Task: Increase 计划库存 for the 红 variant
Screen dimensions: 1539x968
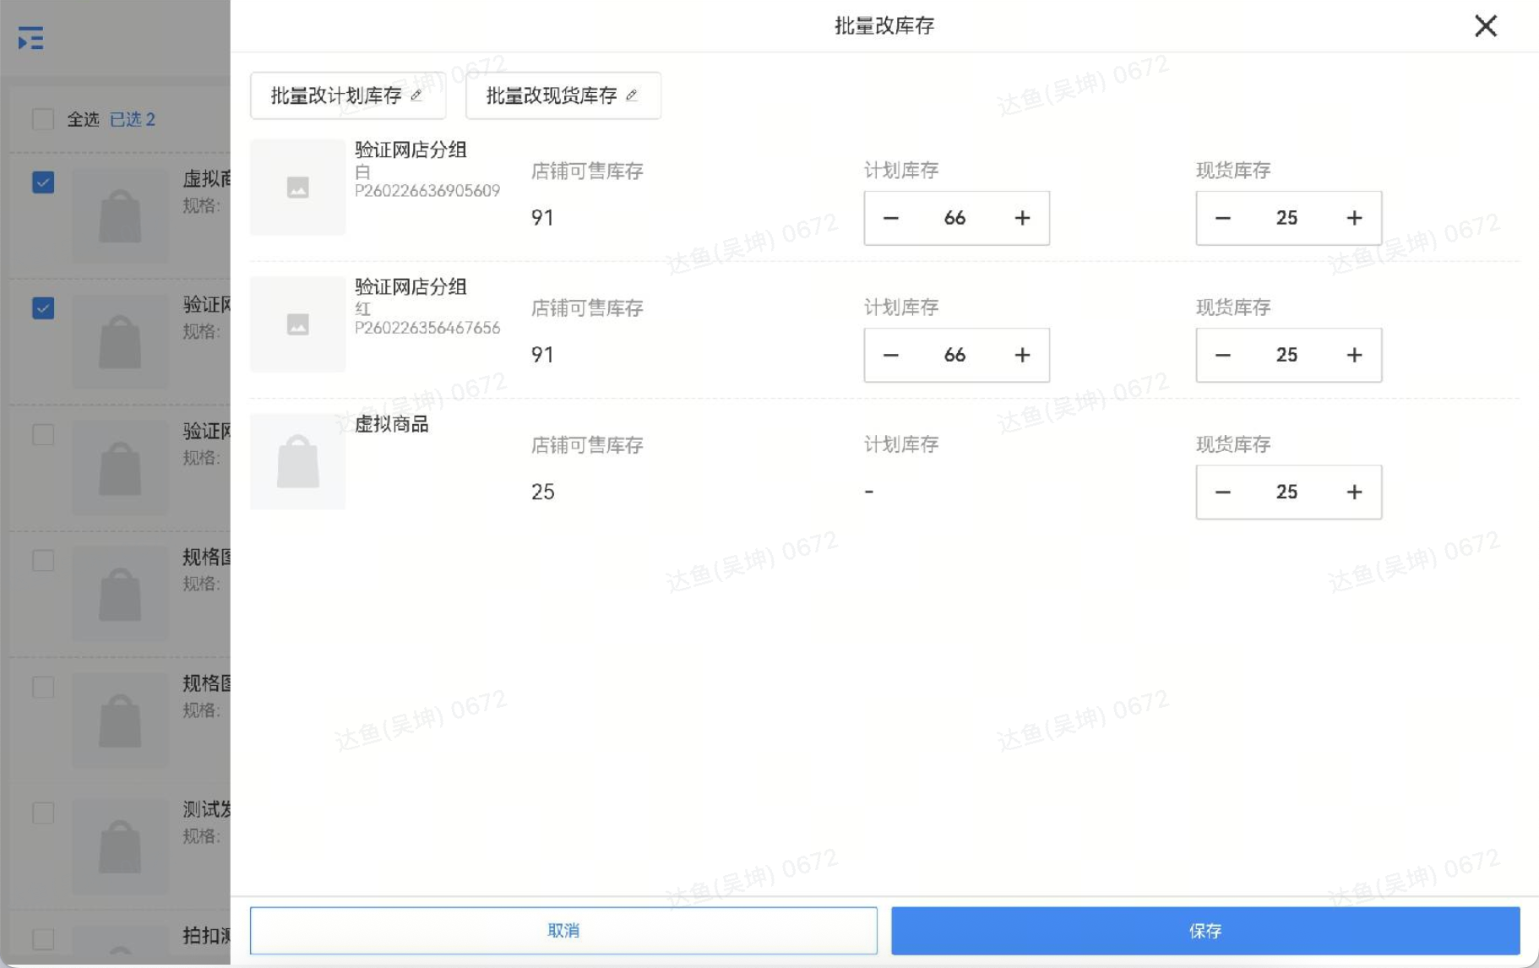Action: tap(1022, 355)
